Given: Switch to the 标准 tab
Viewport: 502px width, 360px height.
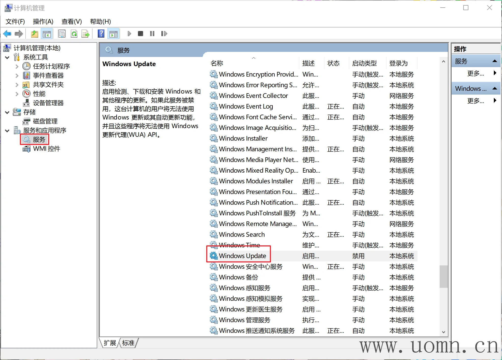Looking at the screenshot, I should point(128,343).
